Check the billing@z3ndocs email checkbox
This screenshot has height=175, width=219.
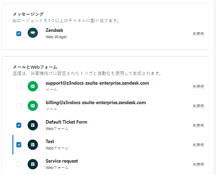click(19, 106)
